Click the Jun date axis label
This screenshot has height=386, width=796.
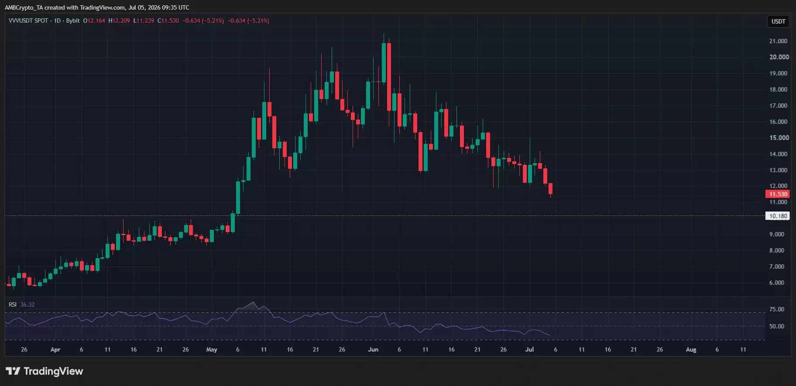(x=373, y=350)
